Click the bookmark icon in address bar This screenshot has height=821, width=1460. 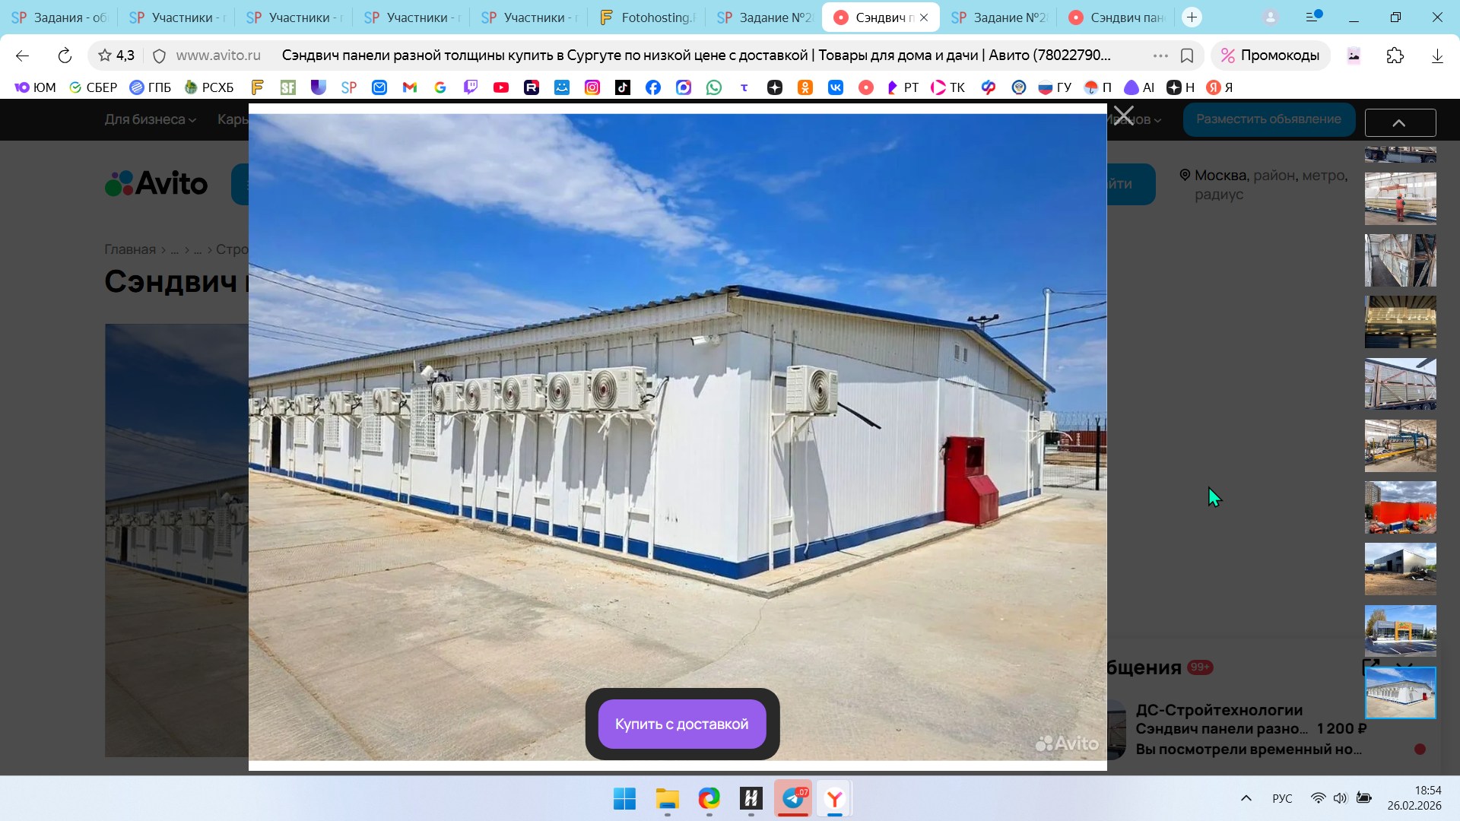[x=1186, y=55]
